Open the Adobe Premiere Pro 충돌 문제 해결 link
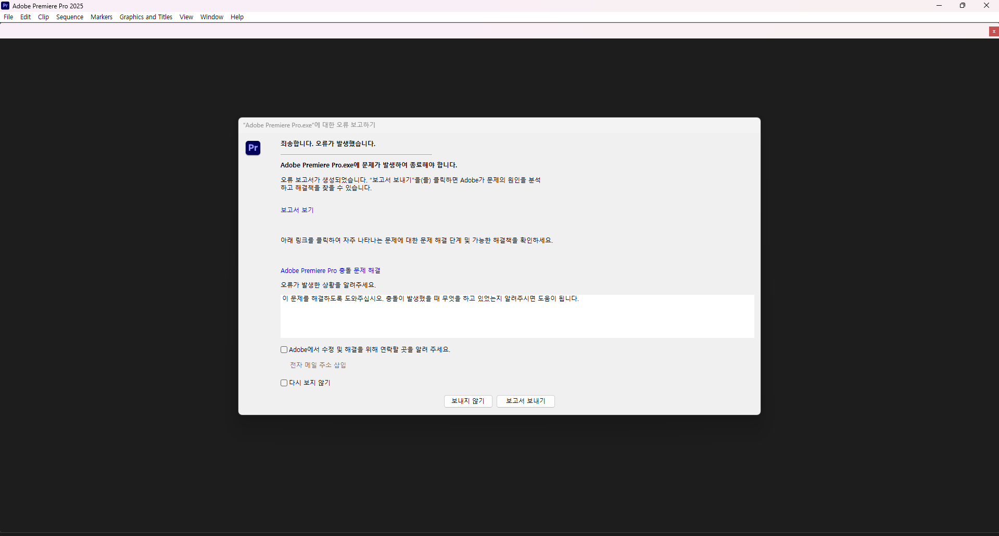The height and width of the screenshot is (536, 999). pos(330,270)
